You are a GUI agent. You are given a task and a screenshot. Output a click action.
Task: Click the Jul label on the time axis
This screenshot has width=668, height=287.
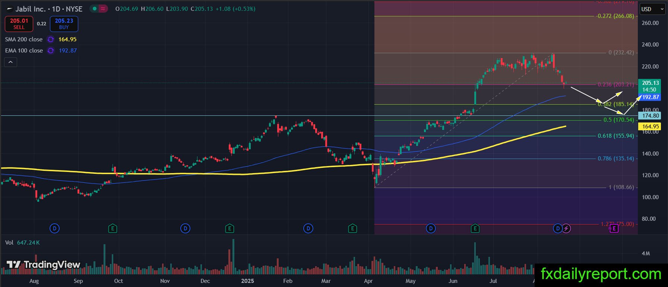[x=493, y=281]
